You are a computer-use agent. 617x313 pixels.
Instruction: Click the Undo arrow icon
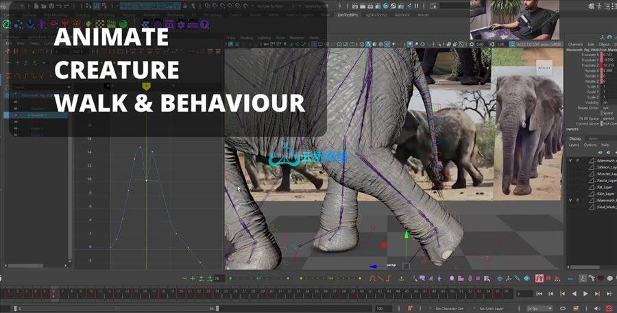click(59, 6)
